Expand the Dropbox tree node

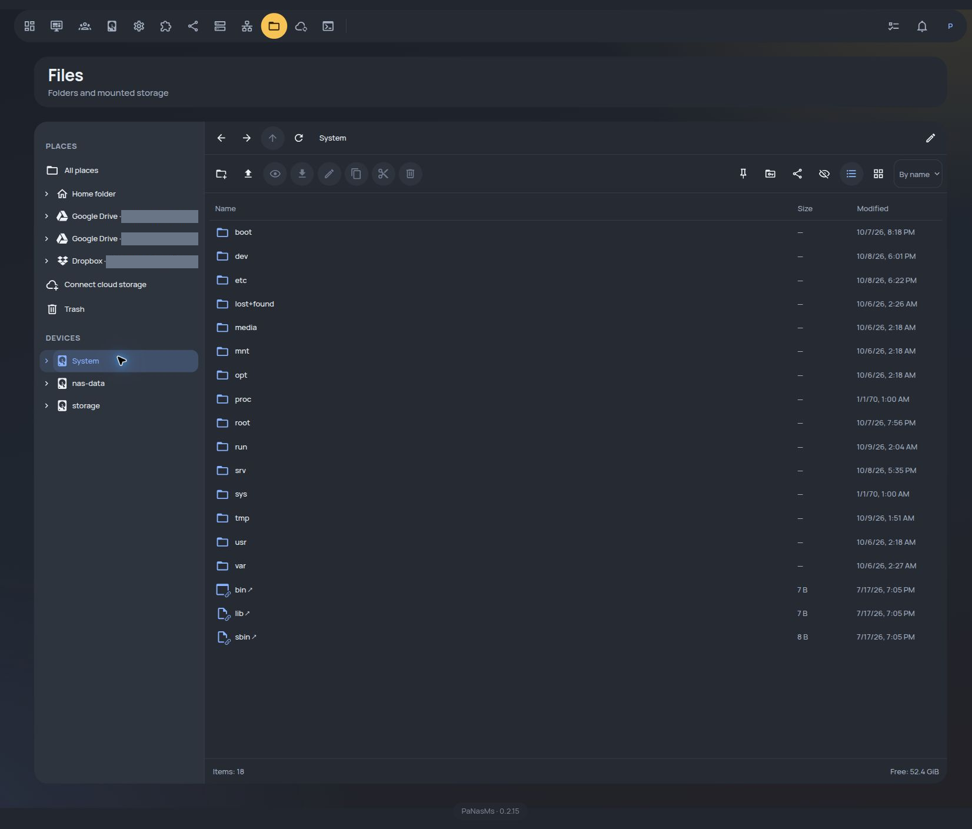click(46, 261)
